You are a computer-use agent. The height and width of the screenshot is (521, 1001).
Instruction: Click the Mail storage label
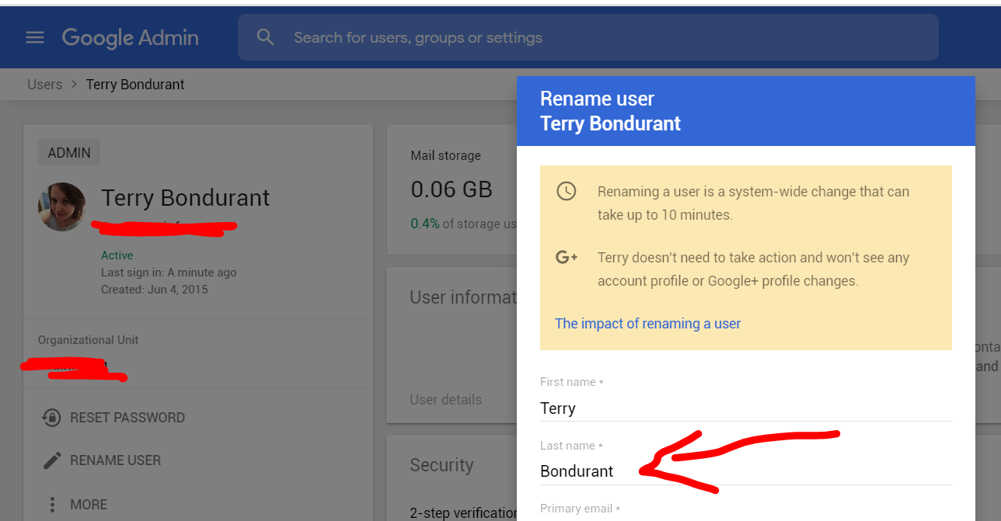445,156
